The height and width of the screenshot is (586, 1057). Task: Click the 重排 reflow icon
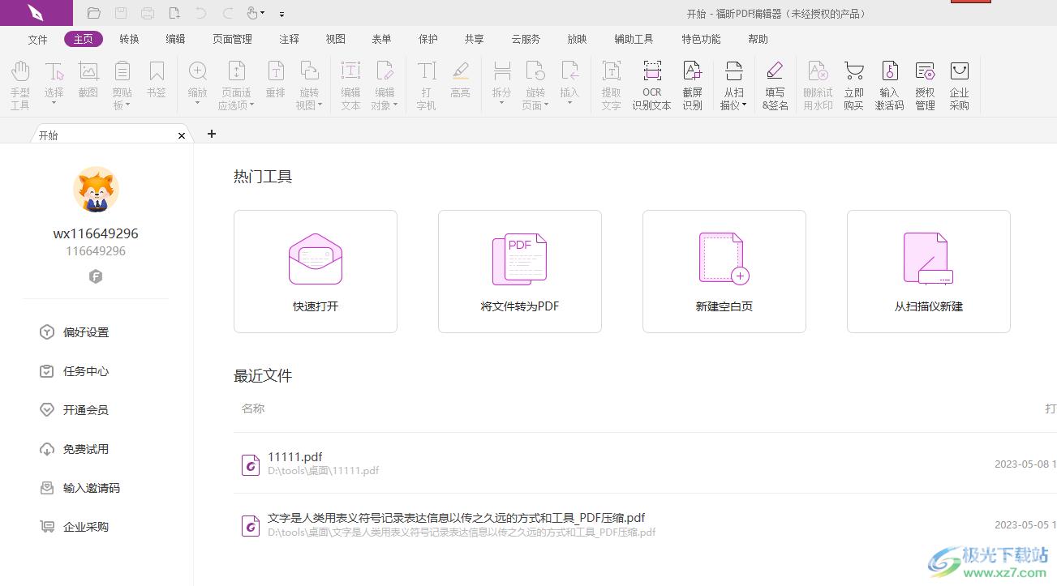[x=276, y=80]
